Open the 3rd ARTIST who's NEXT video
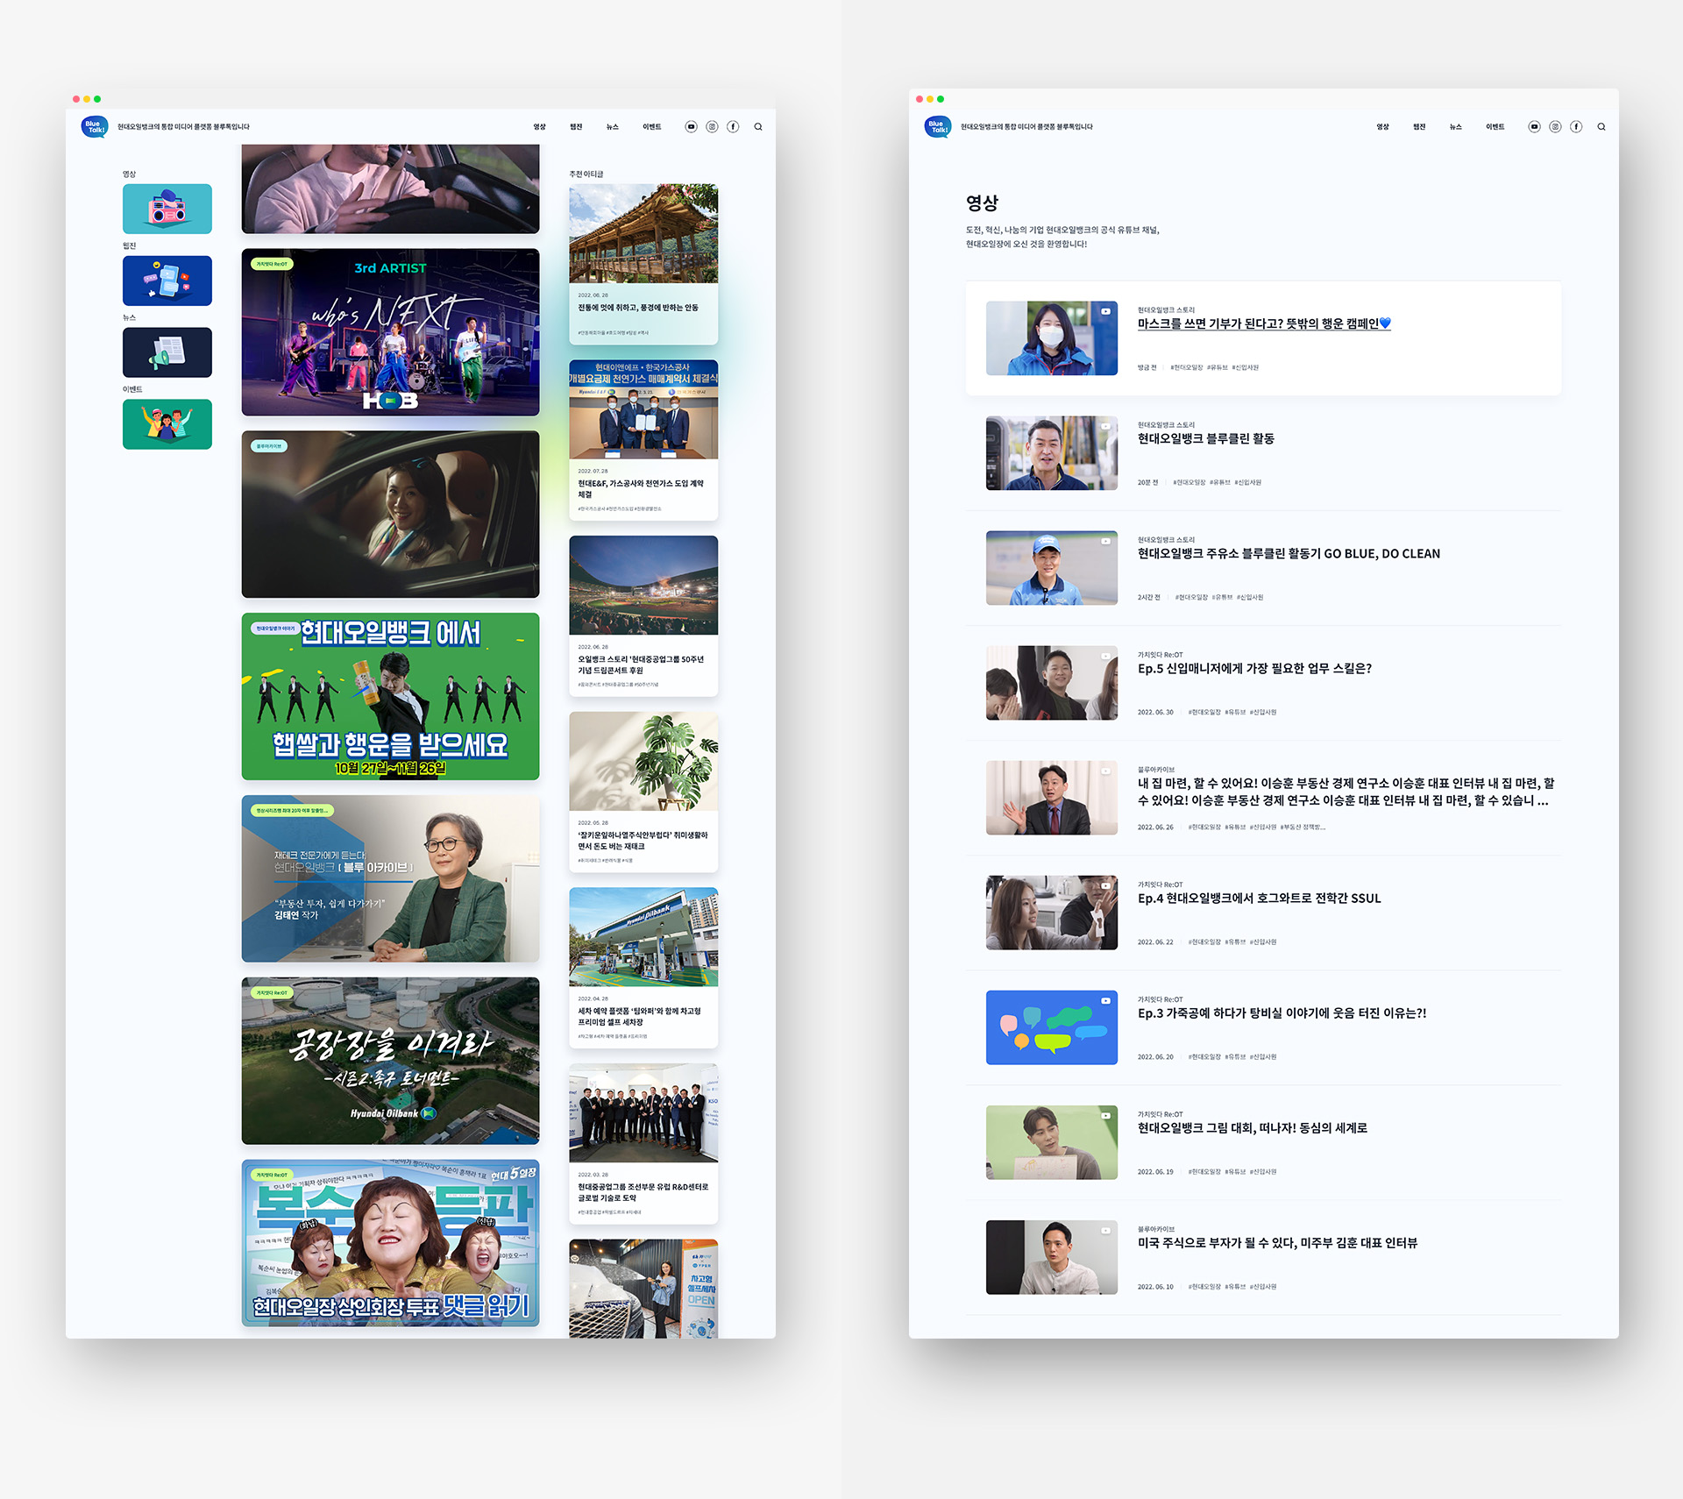 [391, 332]
